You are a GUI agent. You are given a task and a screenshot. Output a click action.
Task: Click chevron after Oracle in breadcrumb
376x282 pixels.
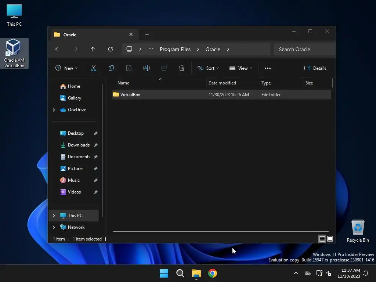tap(228, 49)
